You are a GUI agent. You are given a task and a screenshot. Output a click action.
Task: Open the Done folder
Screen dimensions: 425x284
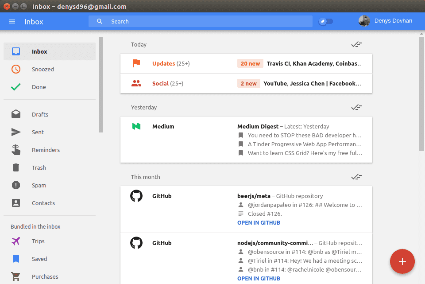(x=50, y=87)
